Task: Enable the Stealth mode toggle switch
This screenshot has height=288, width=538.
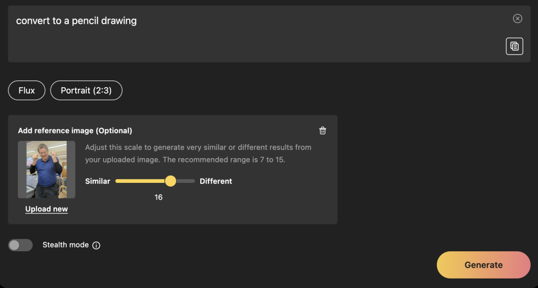Action: [20, 245]
